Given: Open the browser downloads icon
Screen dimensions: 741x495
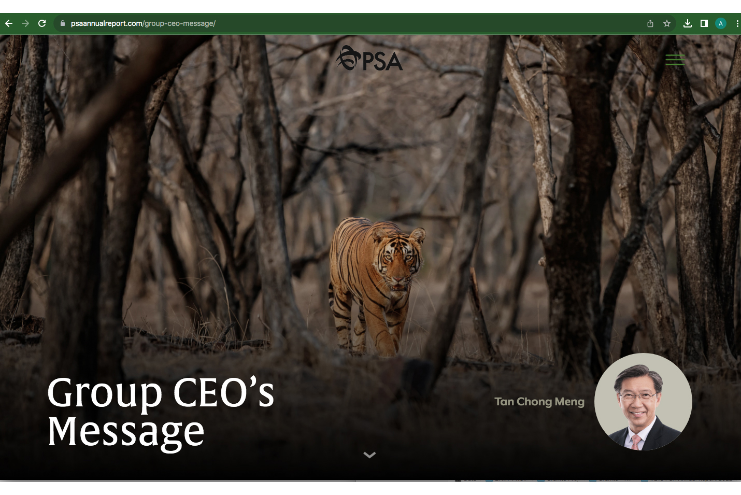Looking at the screenshot, I should (688, 23).
